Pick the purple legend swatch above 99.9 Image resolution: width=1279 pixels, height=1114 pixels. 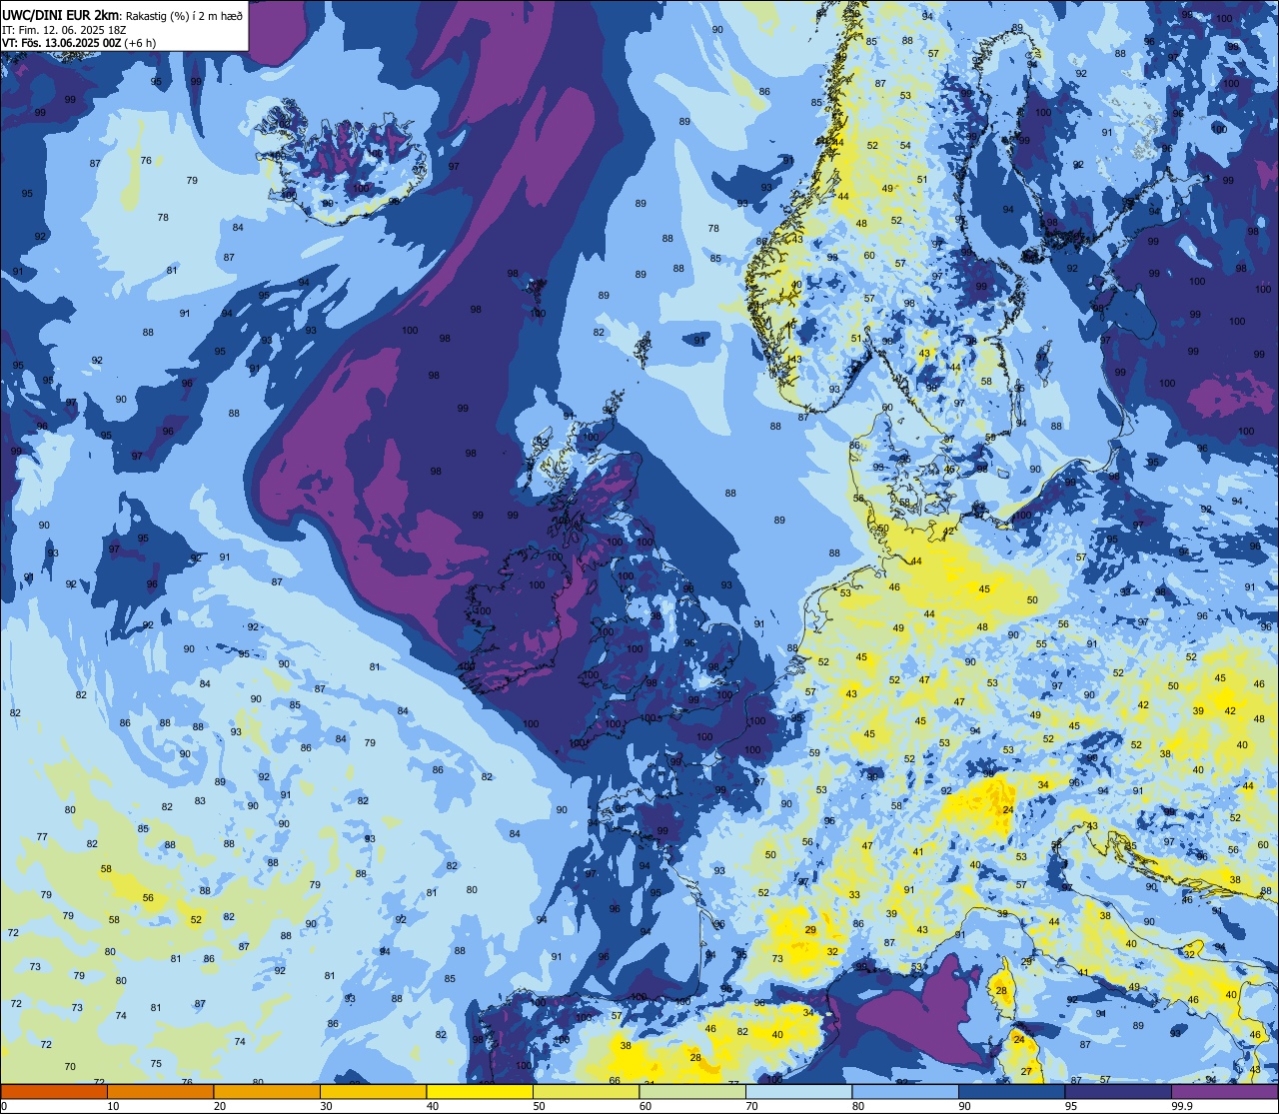1224,1091
